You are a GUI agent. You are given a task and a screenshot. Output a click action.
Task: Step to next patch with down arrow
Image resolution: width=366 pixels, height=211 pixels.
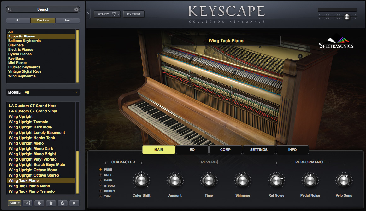click(x=39, y=203)
